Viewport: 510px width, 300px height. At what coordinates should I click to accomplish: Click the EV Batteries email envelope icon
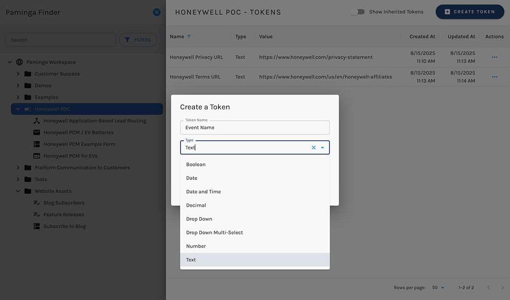pos(37,132)
